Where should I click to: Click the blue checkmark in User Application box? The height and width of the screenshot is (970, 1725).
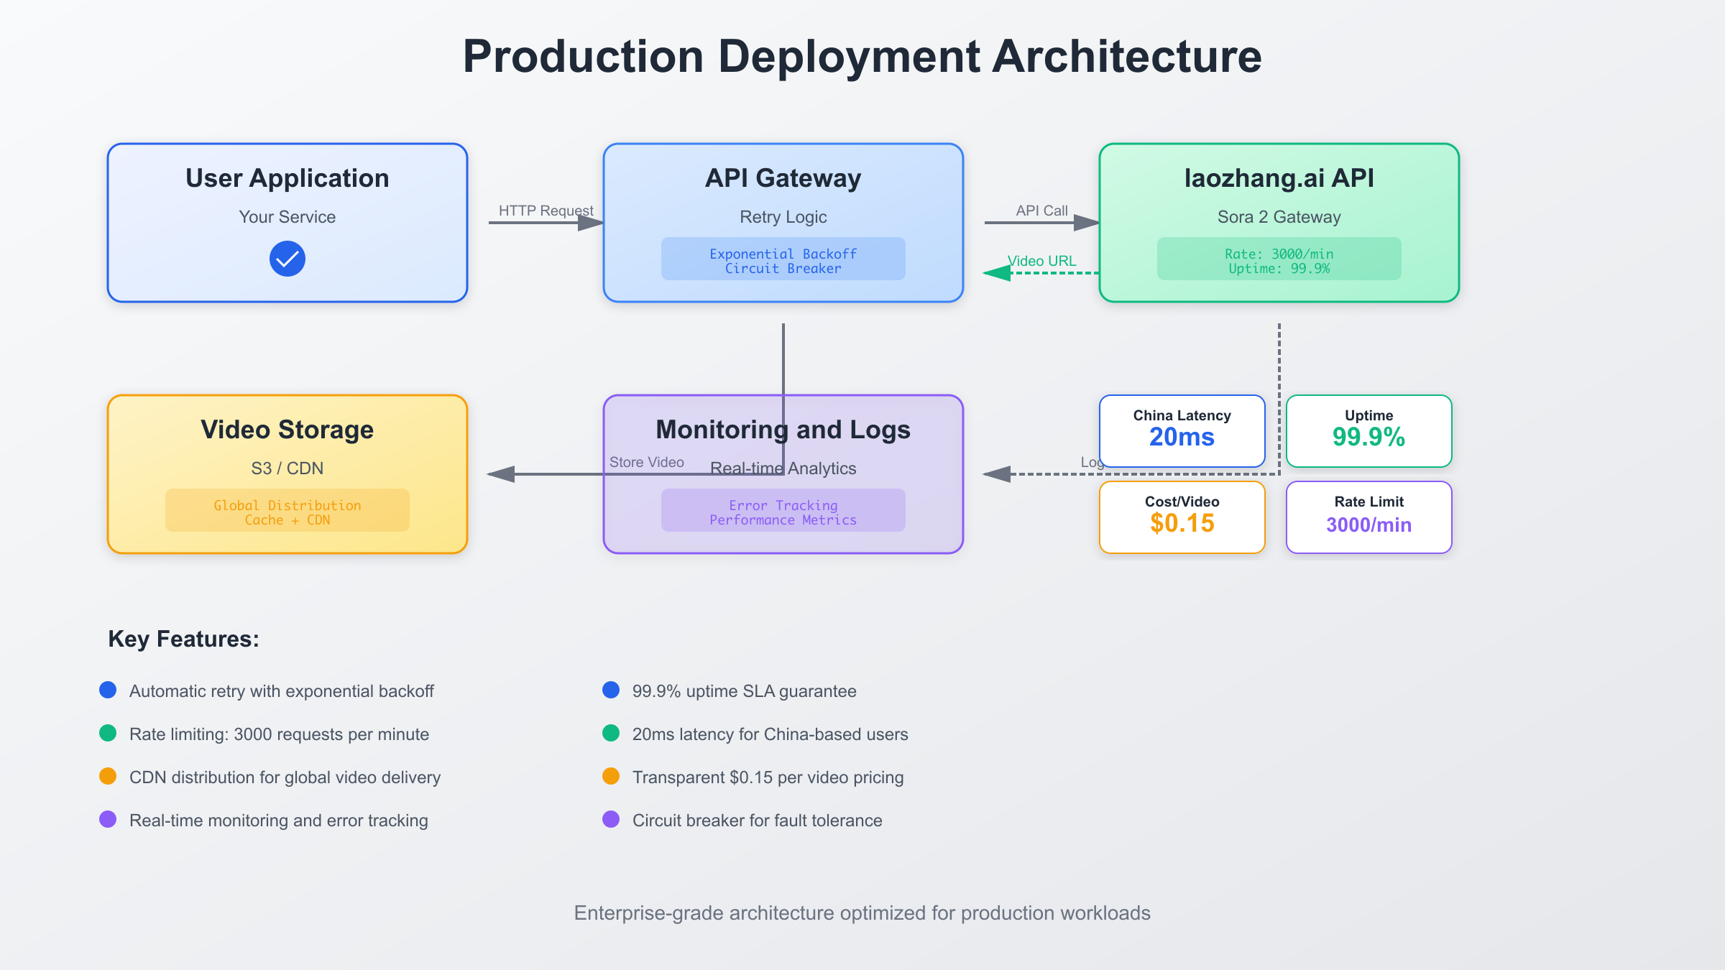[x=287, y=259]
